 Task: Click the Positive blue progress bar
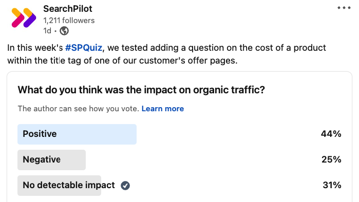(x=77, y=134)
